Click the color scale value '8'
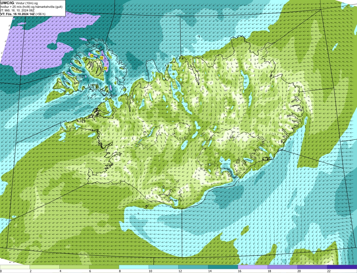Screen dimensions: 357x273 [x=120, y=271]
